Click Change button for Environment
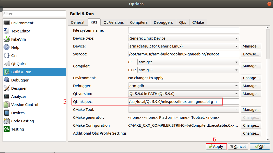This screenshot has width=273, height=153. [251, 78]
